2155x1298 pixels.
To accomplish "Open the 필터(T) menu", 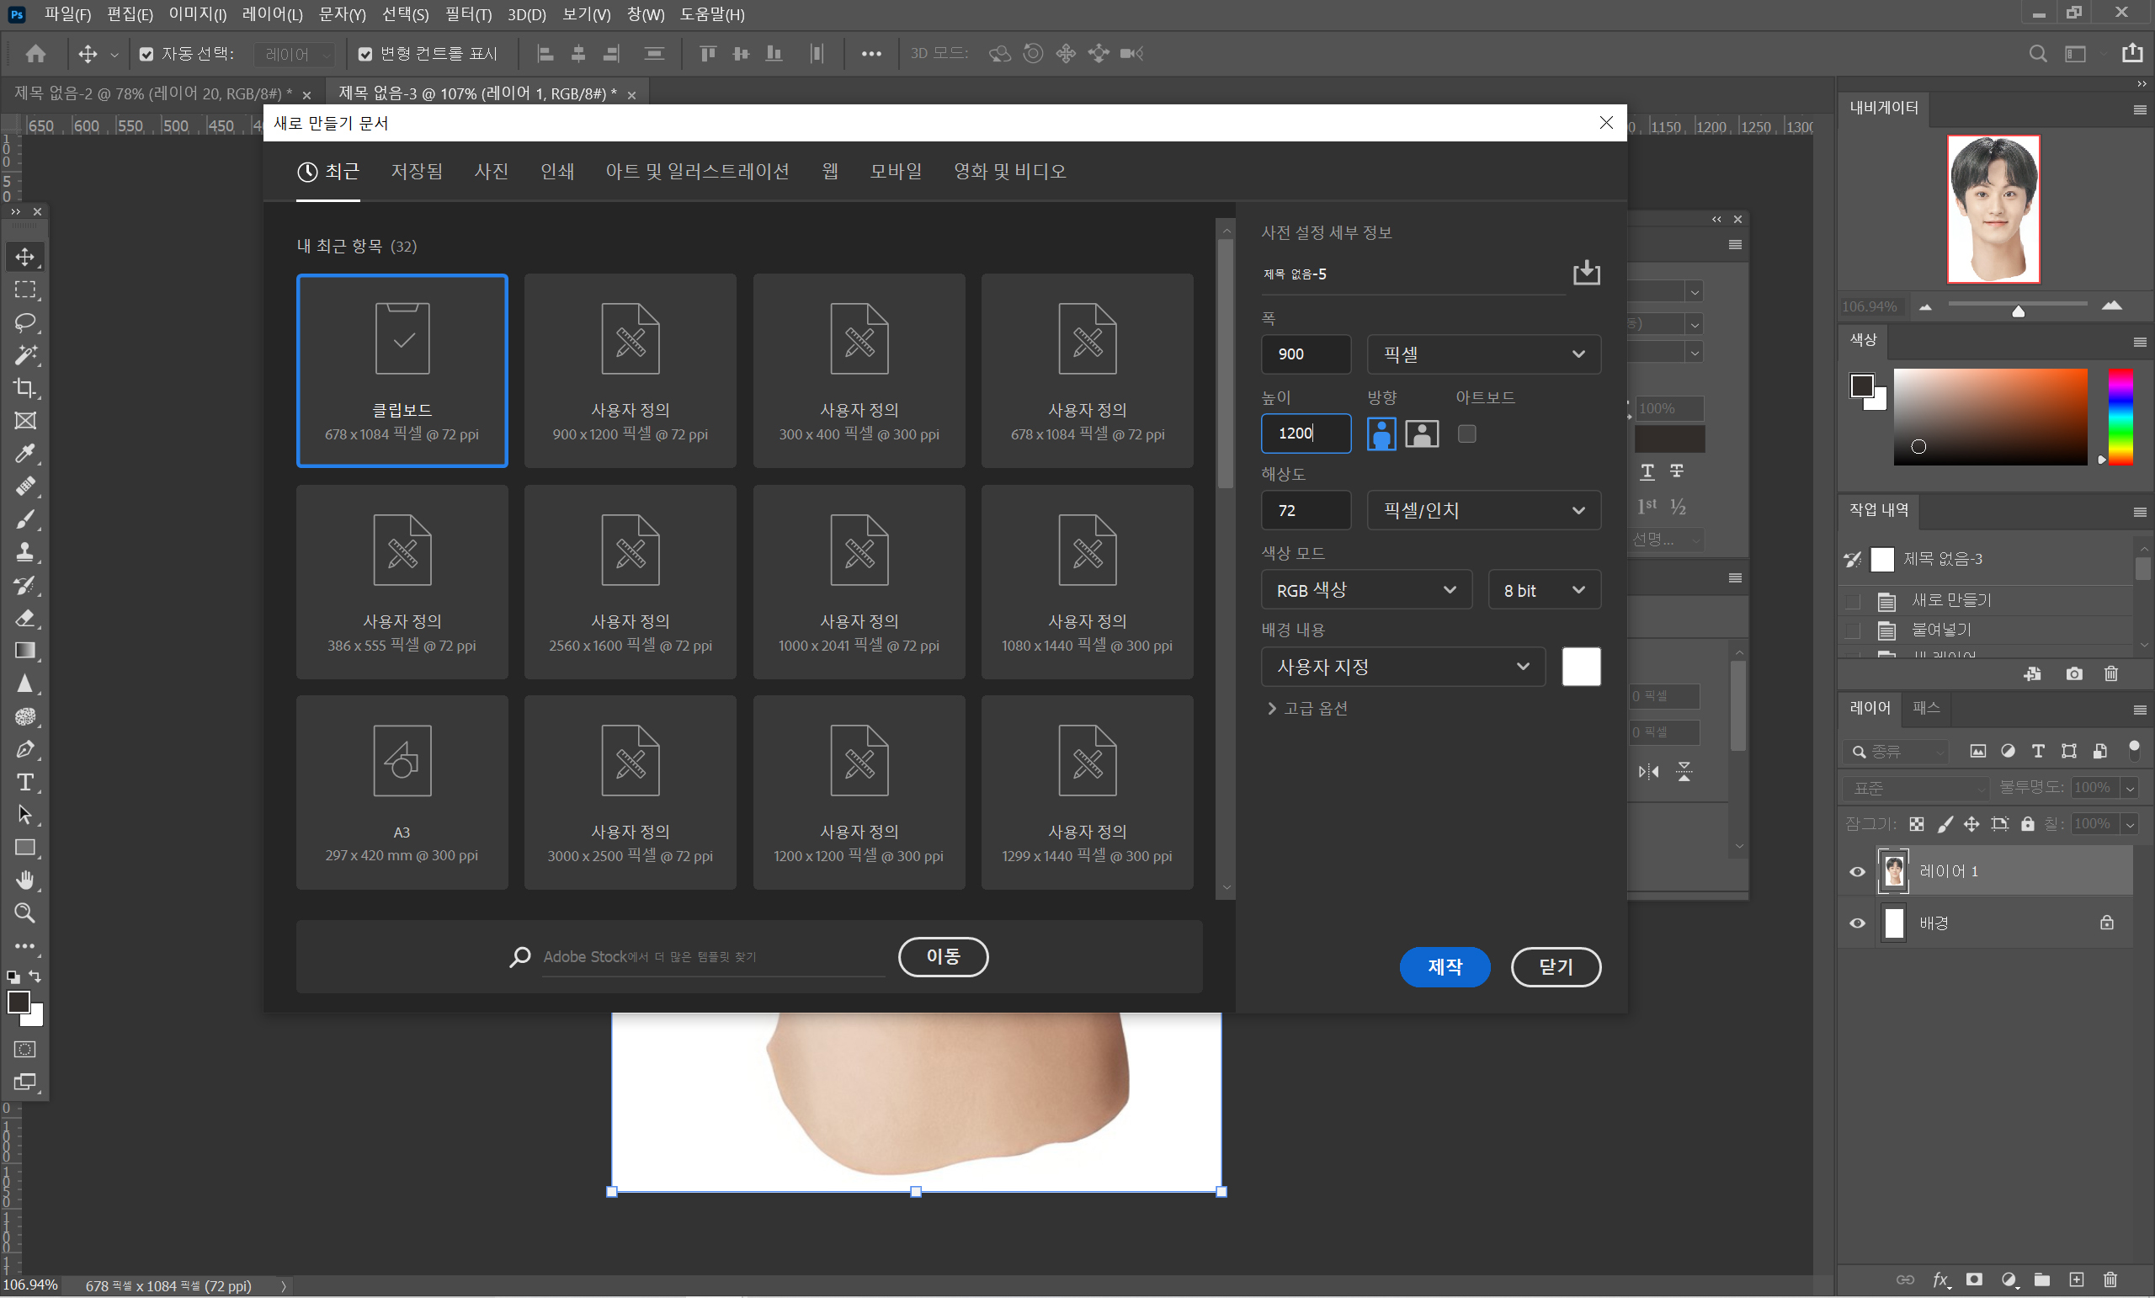I will click(468, 14).
